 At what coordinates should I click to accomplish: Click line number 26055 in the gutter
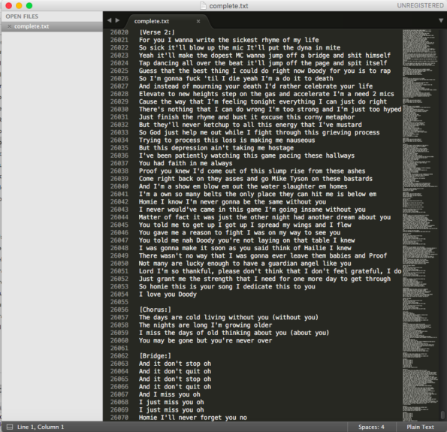119,302
